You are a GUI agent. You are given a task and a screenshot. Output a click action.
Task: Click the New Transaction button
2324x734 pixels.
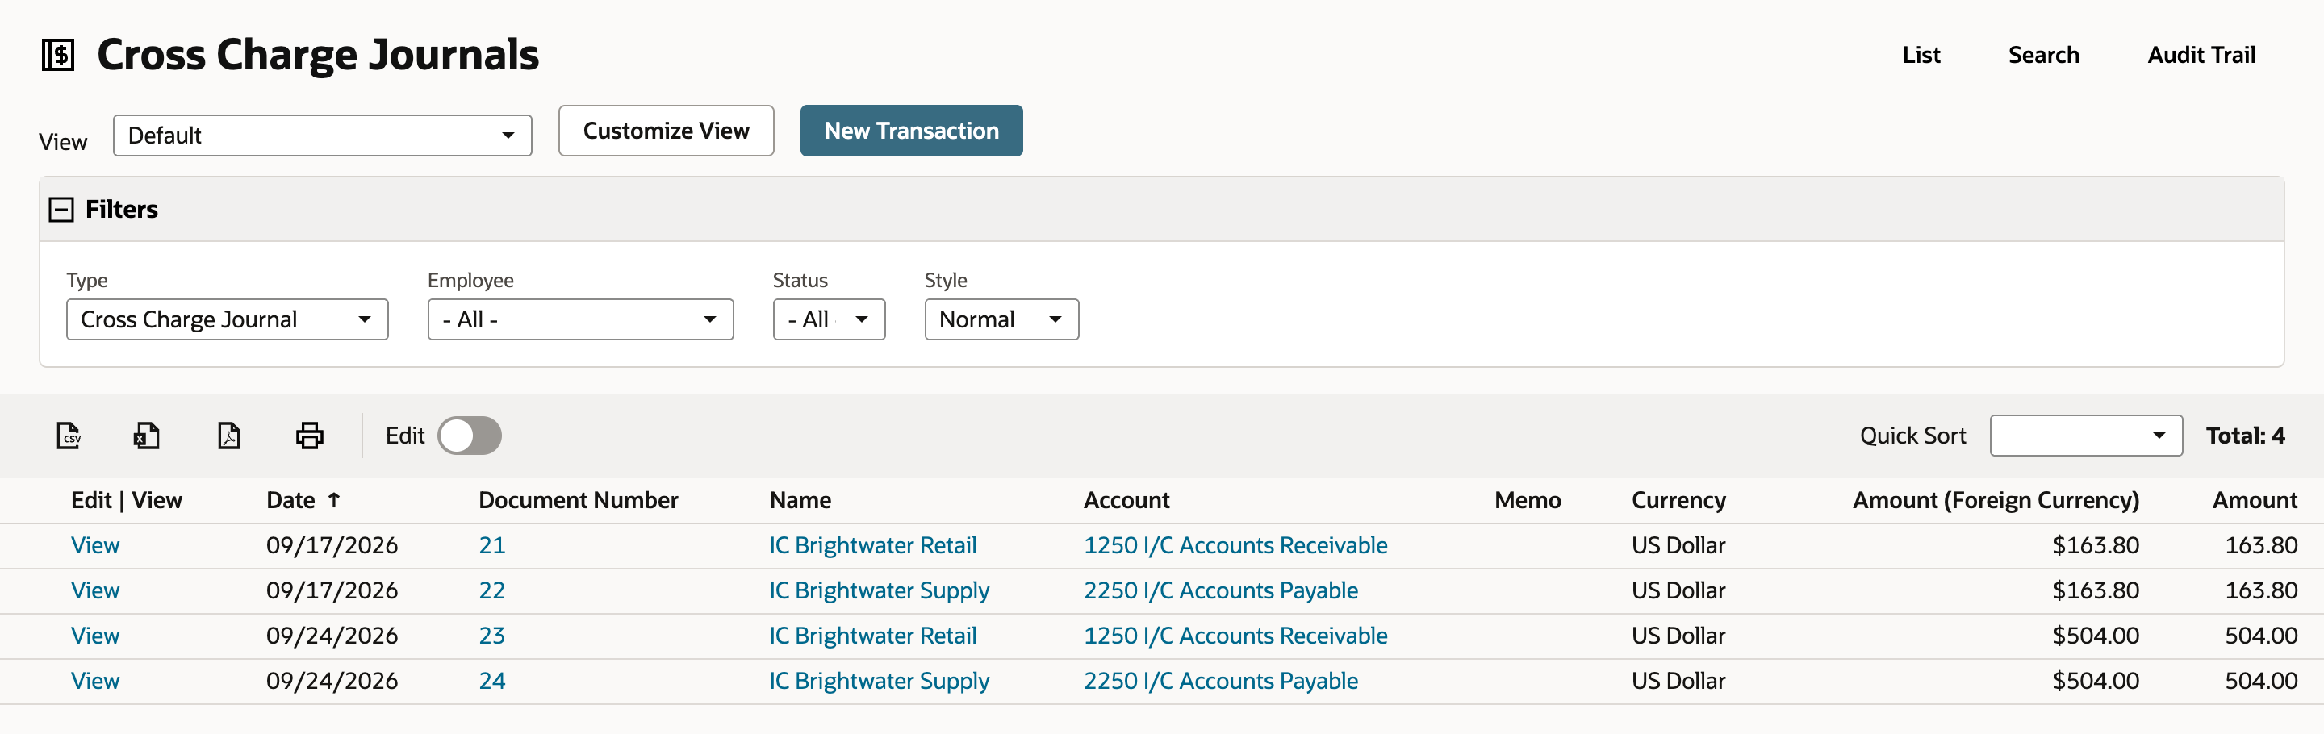click(x=911, y=131)
